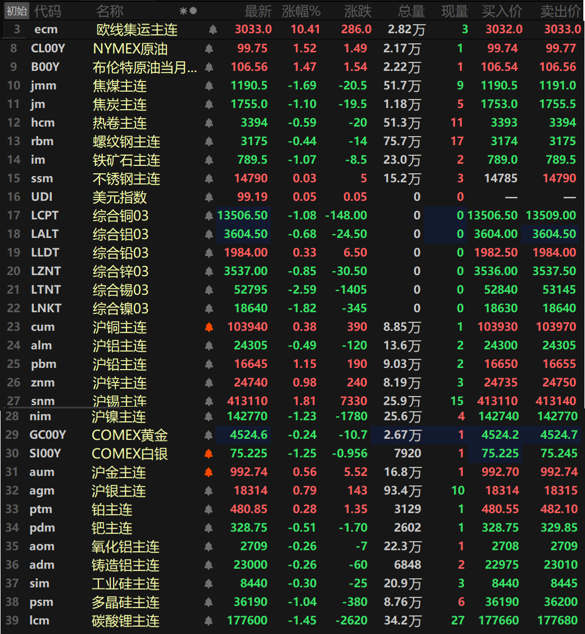Screen dimensions: 585x634
Task: Select the 欧线集运主连 contract name
Action: (137, 29)
